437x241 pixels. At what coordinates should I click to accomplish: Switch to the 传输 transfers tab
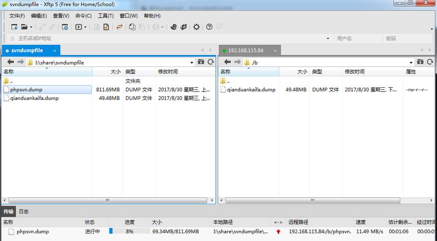[8, 212]
